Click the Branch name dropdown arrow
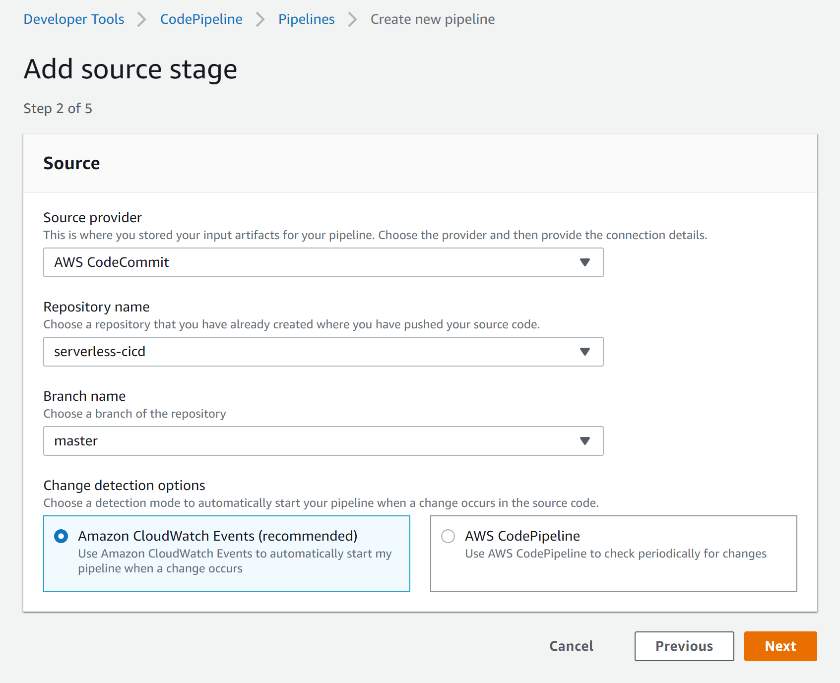Viewport: 840px width, 683px height. pyautogui.click(x=585, y=440)
